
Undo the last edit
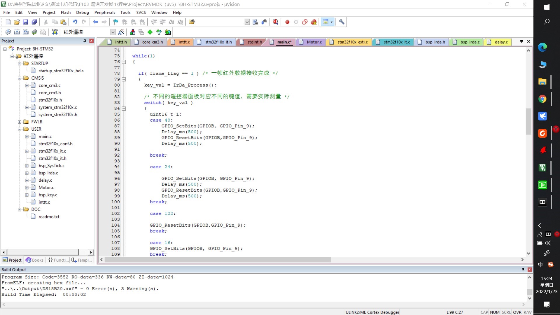(75, 22)
